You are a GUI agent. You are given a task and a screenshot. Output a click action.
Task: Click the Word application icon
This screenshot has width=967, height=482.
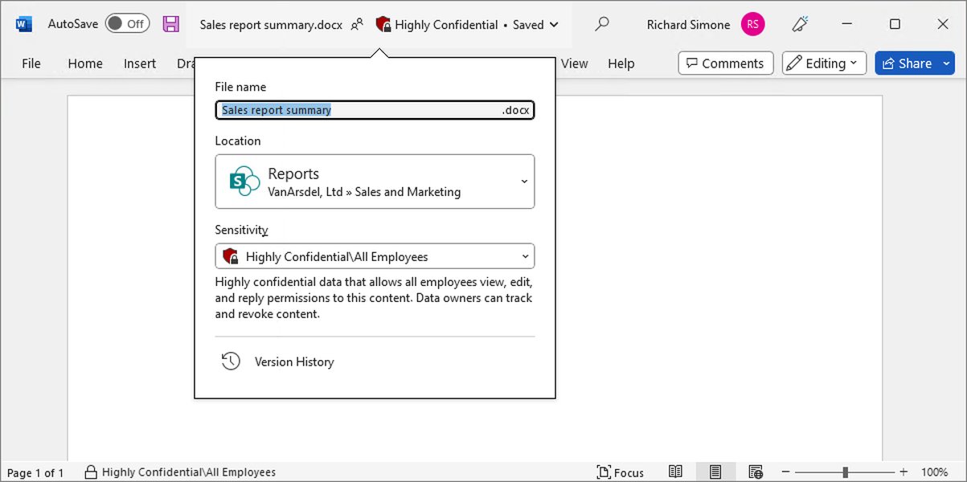click(x=24, y=25)
